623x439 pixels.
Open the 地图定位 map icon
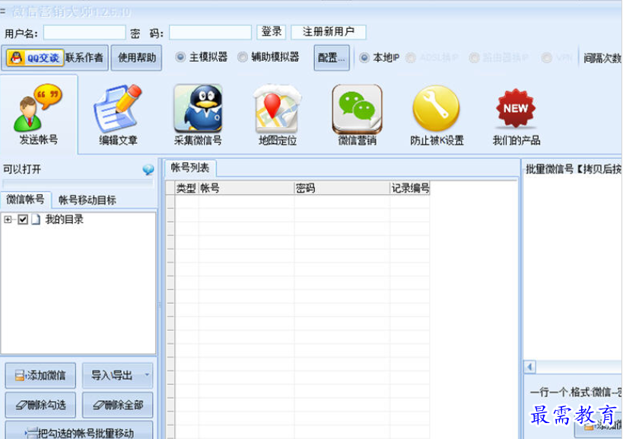[x=278, y=114]
